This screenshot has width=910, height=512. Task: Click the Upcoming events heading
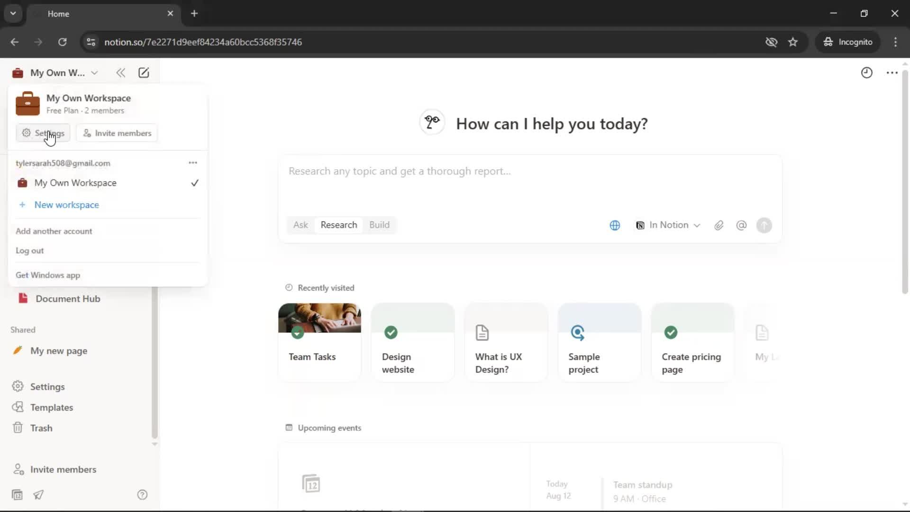pos(329,428)
